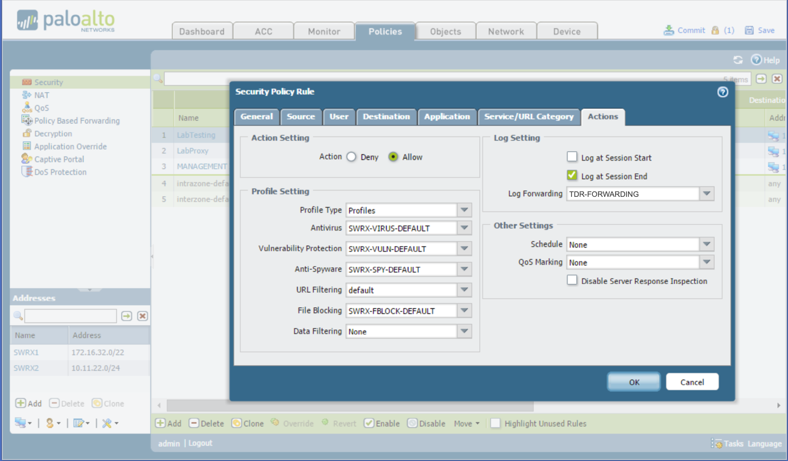Click the address object type icon in Addresses panel
Image resolution: width=788 pixels, height=461 pixels.
click(20, 423)
